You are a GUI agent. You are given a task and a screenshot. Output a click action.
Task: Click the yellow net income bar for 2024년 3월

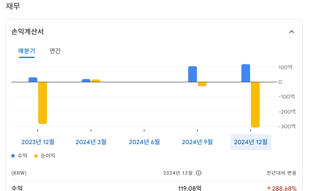coord(96,81)
